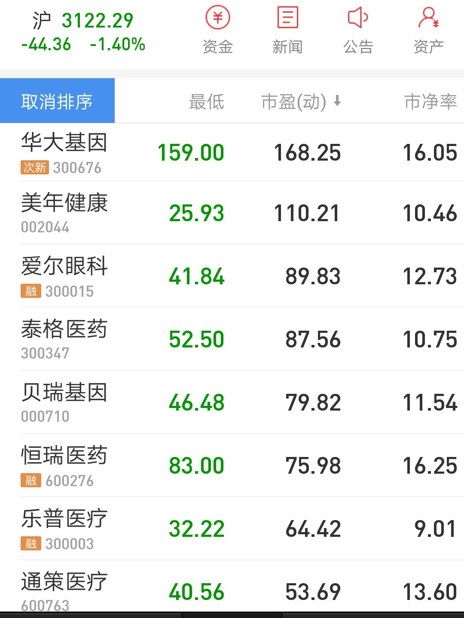Open stock 恒瑞医药

coord(64,455)
